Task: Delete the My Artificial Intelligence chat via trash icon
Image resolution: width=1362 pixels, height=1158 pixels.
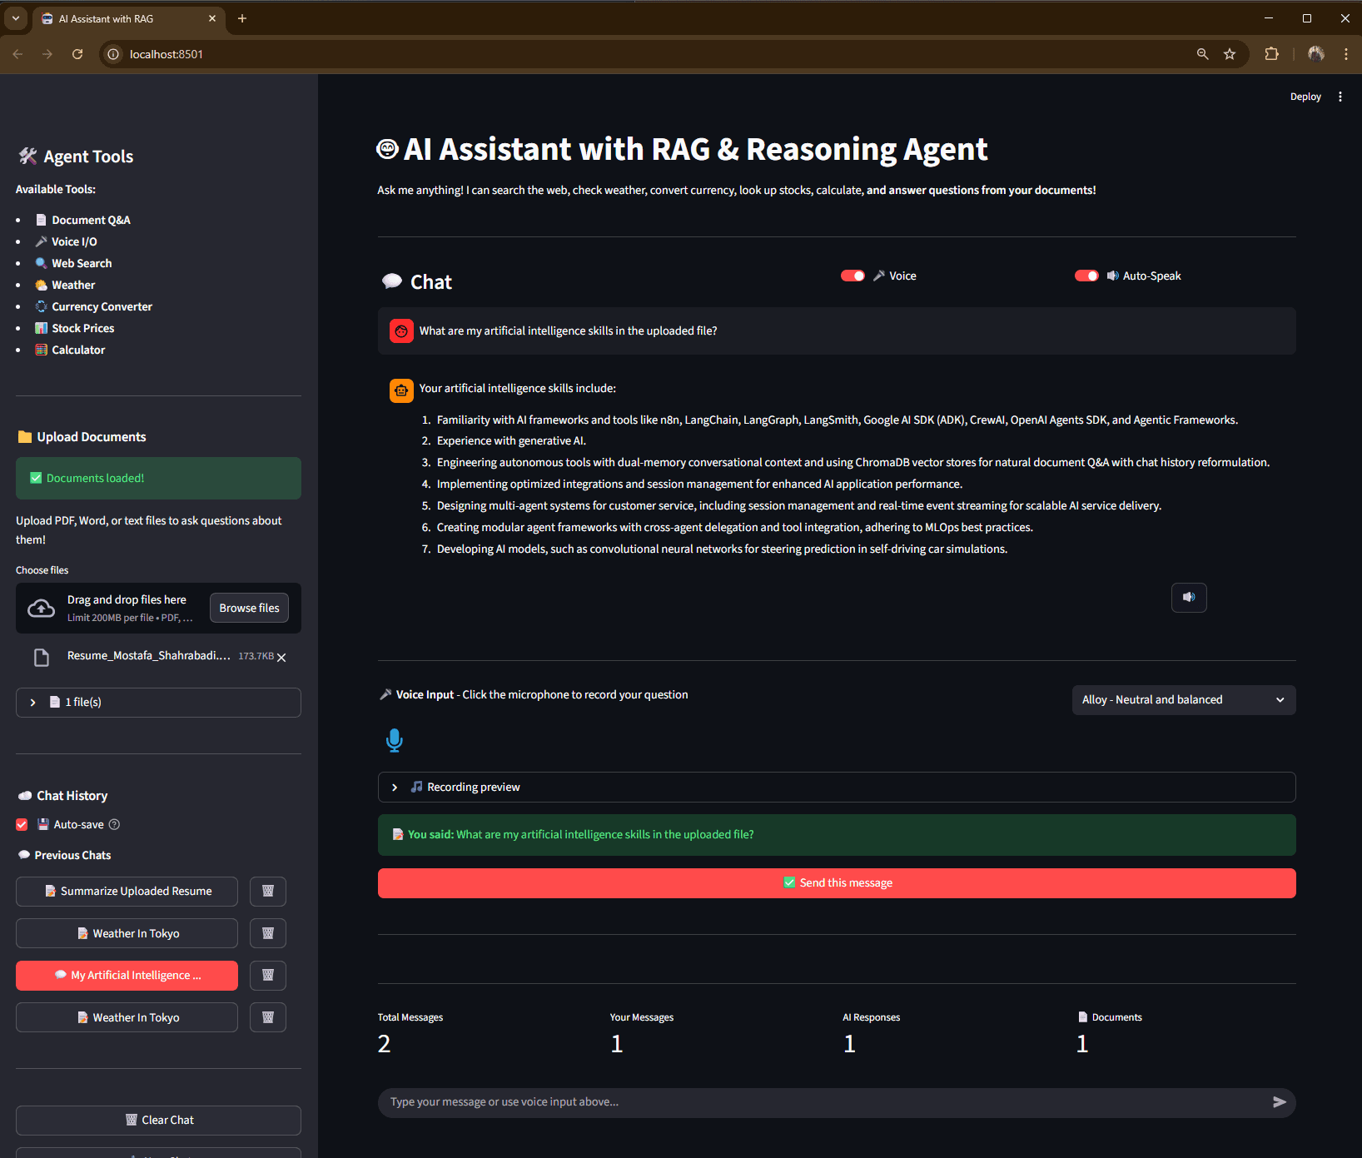Action: coord(267,975)
